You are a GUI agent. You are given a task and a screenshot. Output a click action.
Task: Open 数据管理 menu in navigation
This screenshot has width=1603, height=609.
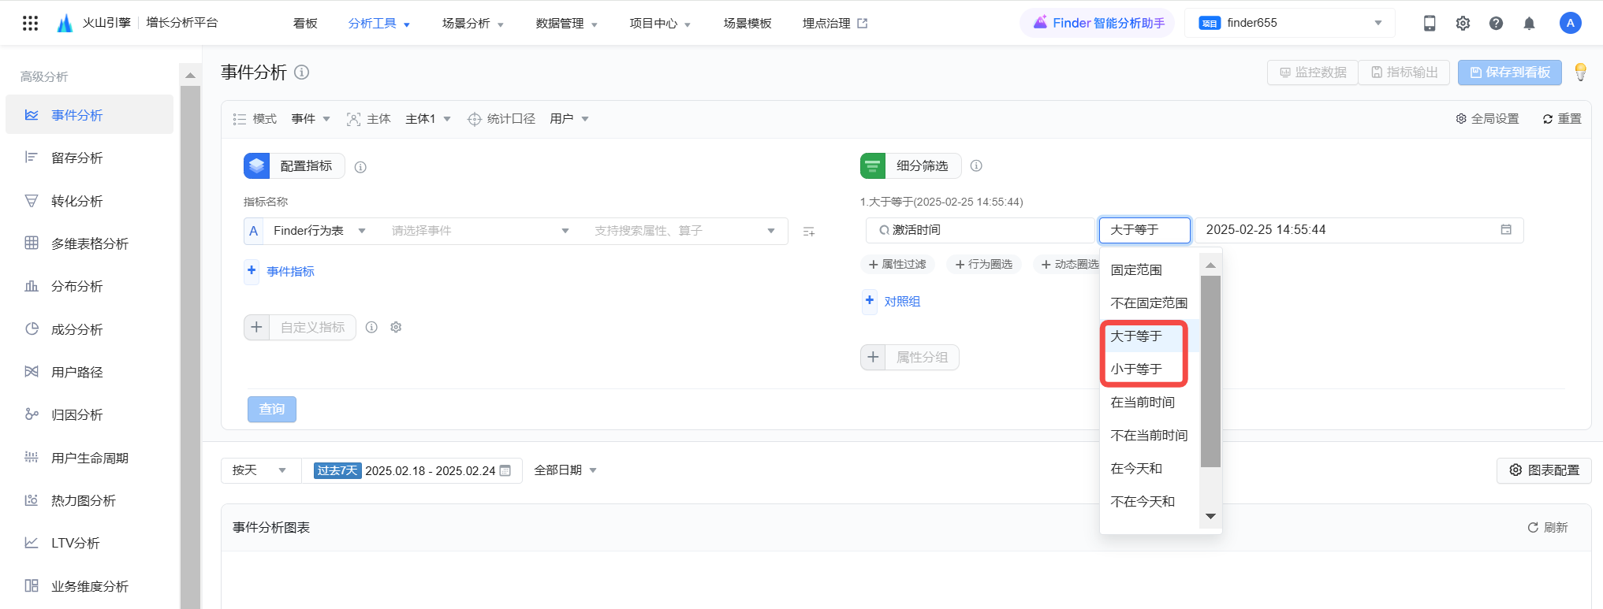(x=566, y=24)
